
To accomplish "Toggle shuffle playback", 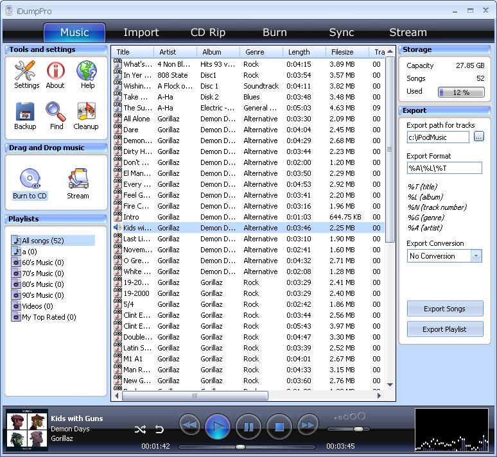I will click(x=140, y=429).
